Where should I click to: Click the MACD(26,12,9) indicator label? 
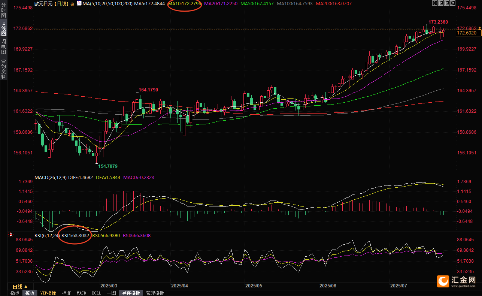click(51, 177)
